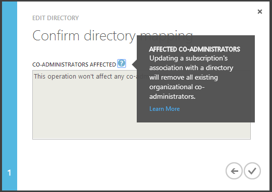Go back using the left arrow button

click(234, 171)
